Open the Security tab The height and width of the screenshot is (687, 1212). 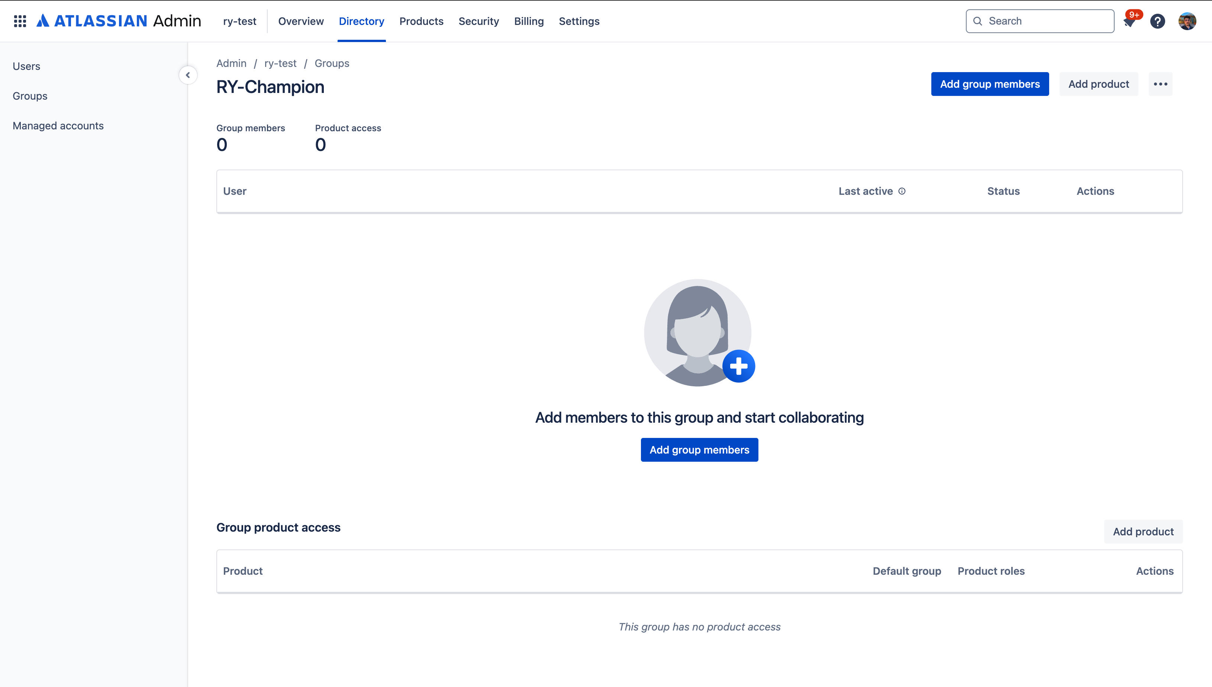pos(478,21)
